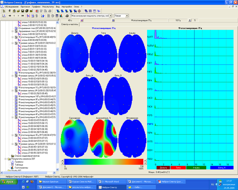The width and height of the screenshot is (238, 190).
Task: Click the cascade windows icon
Action: tap(86, 11)
